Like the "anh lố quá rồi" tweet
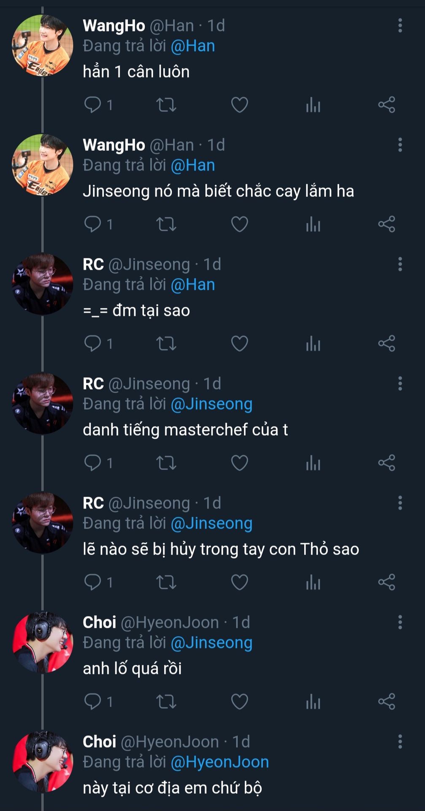The image size is (425, 811). (239, 702)
